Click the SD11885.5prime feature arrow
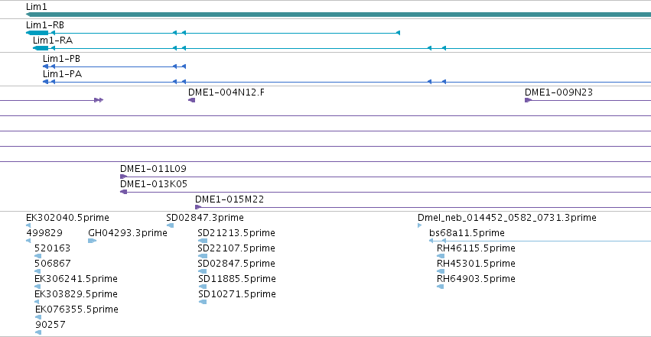The image size is (651, 337). click(x=203, y=287)
